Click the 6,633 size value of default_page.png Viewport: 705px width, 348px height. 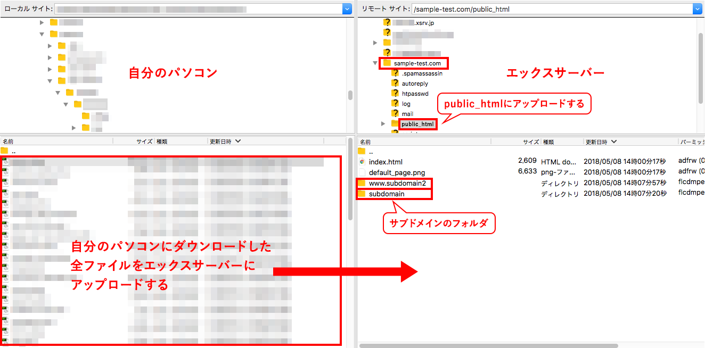click(527, 171)
